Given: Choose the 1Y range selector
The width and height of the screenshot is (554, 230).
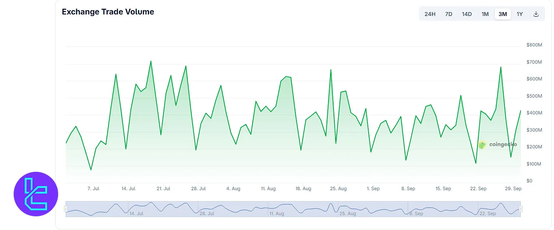Looking at the screenshot, I should click(x=520, y=14).
